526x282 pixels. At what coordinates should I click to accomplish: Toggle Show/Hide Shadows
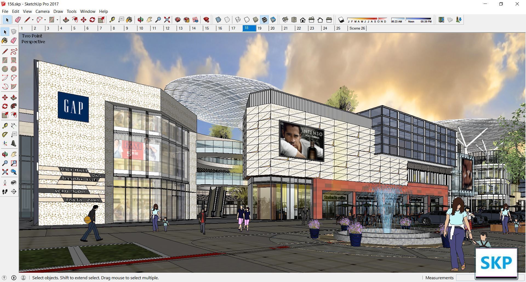point(341,20)
